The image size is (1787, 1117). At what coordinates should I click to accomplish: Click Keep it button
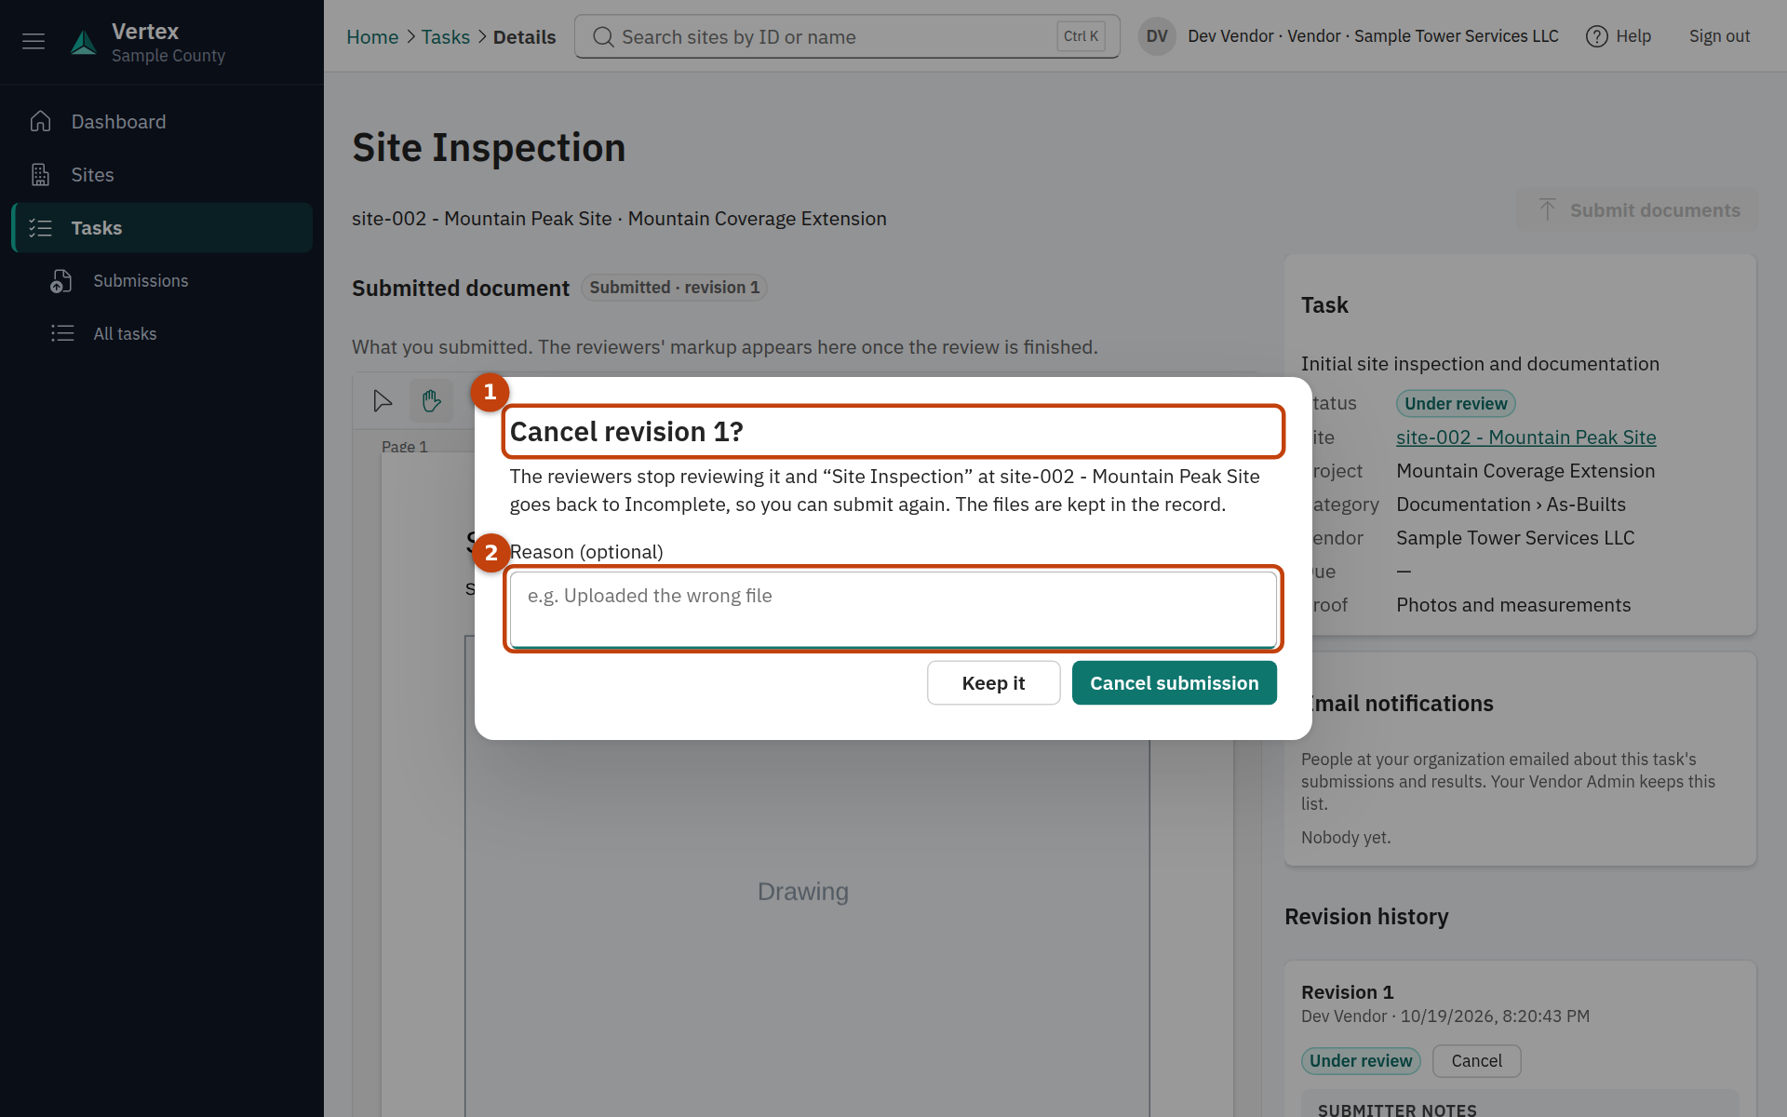pos(993,683)
